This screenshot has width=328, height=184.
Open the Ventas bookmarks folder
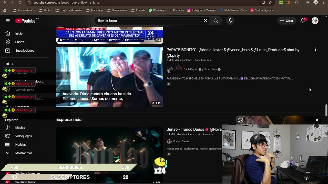pyautogui.click(x=45, y=10)
